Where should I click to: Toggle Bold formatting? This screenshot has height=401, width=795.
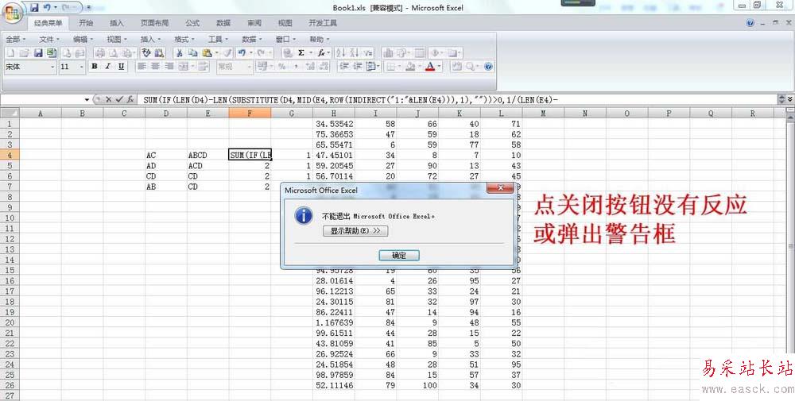(x=95, y=67)
